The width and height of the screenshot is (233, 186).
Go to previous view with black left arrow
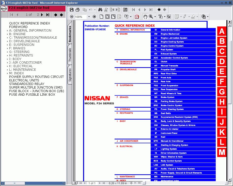point(159,10)
